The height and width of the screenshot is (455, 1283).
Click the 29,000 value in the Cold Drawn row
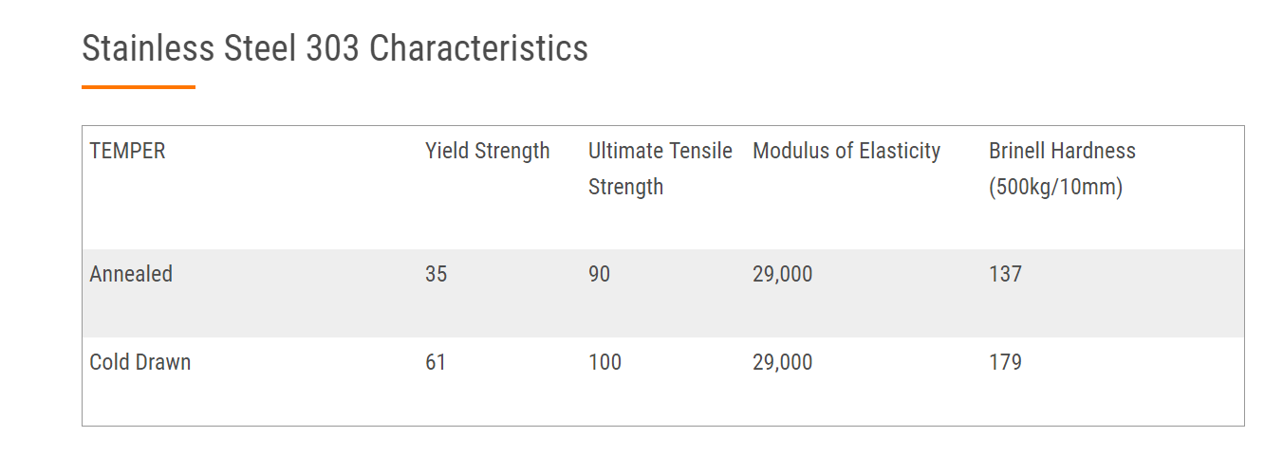782,363
